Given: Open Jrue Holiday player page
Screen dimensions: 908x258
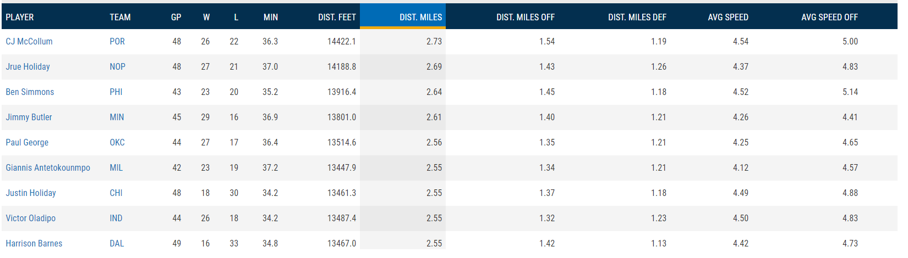Looking at the screenshot, I should 28,67.
